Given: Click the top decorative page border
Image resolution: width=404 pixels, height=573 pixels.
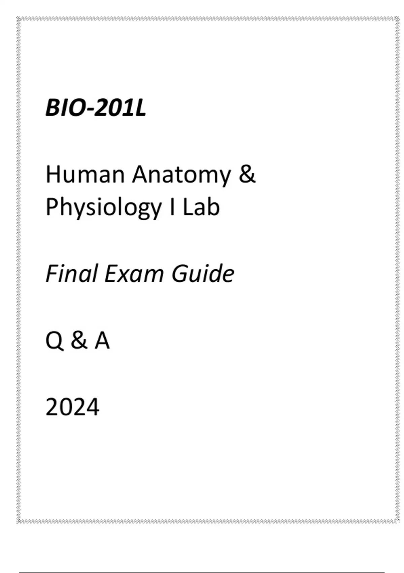Looking at the screenshot, I should tap(202, 19).
